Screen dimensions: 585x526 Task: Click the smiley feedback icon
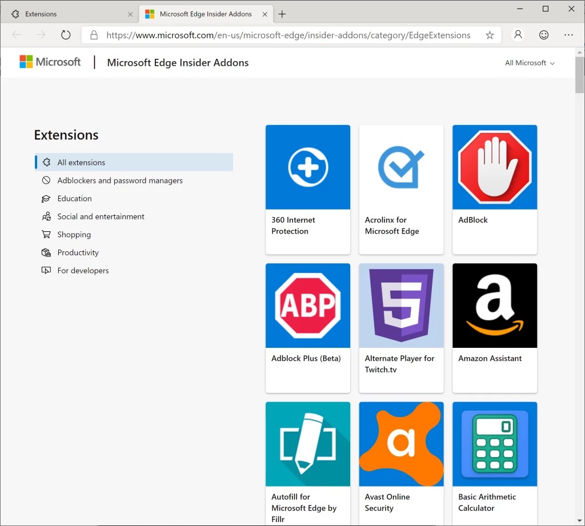pos(544,35)
